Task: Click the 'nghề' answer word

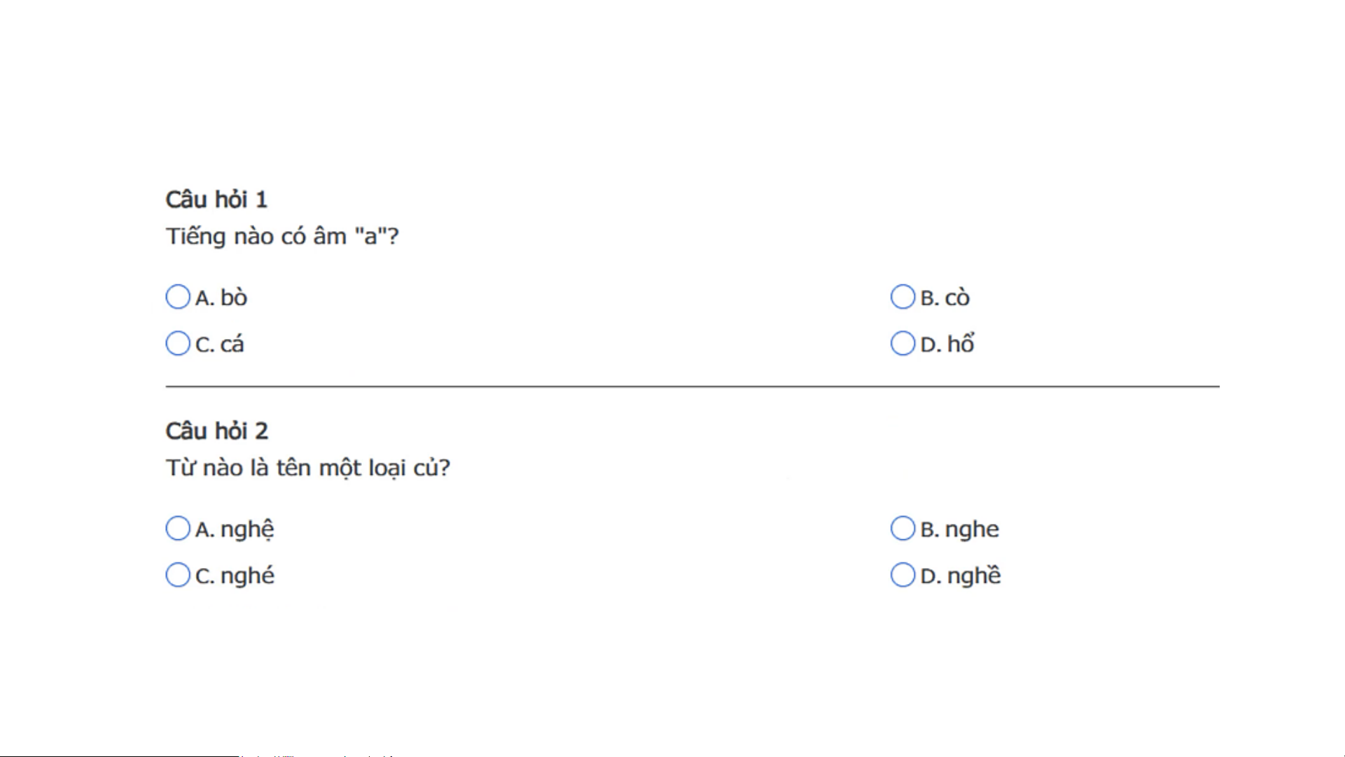Action: tap(974, 576)
